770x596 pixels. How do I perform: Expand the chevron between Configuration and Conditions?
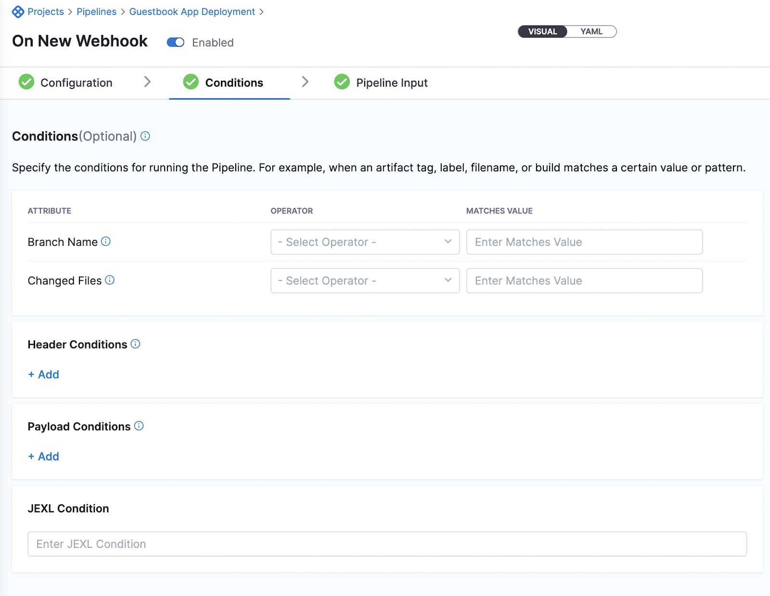[148, 82]
